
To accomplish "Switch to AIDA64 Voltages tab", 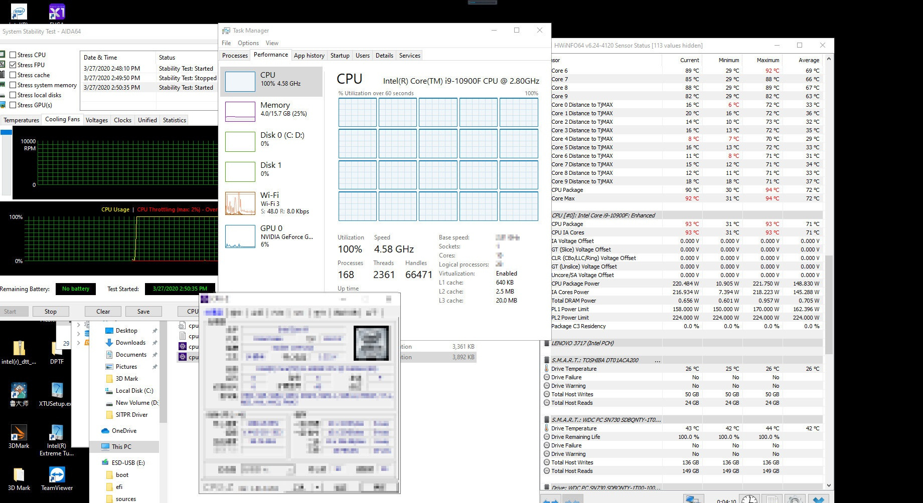I will pos(97,120).
